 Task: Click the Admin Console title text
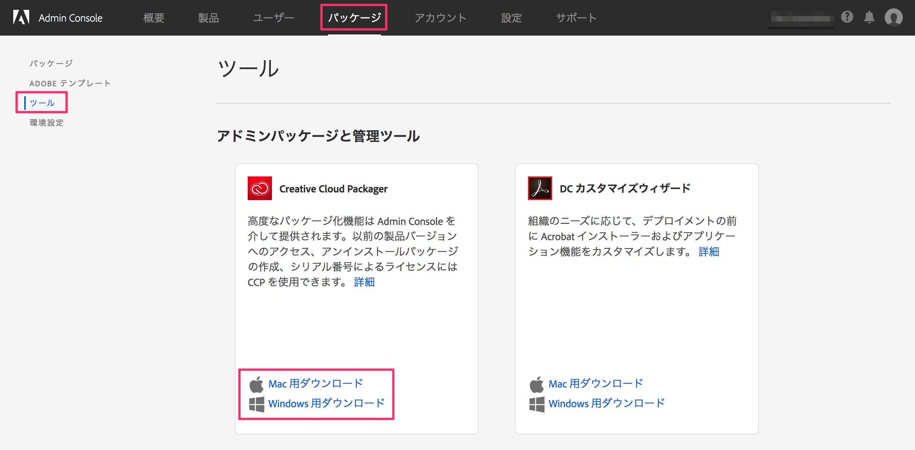(70, 18)
